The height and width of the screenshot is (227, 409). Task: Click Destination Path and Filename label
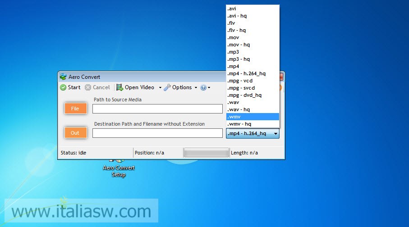(x=149, y=124)
